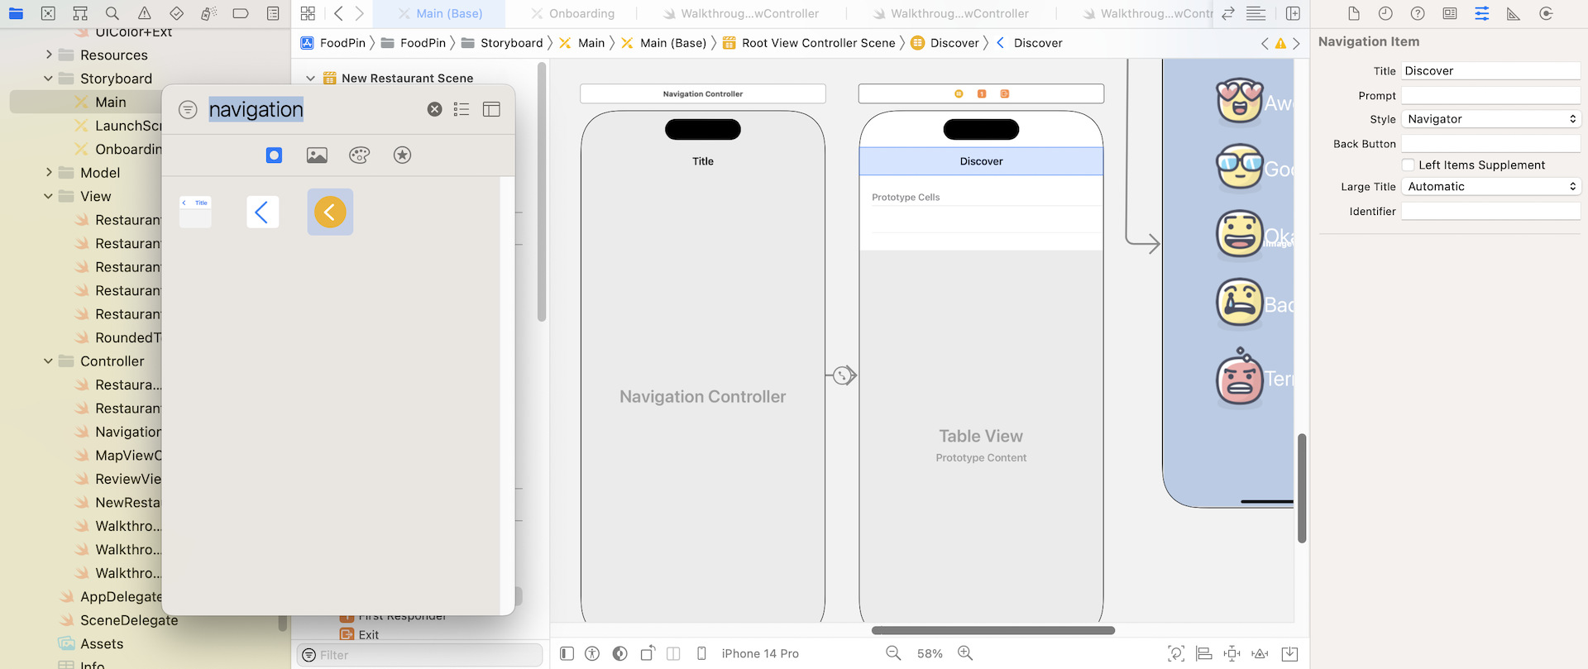Open the Find navigator magnifier
Image resolution: width=1588 pixels, height=669 pixels.
(x=112, y=13)
